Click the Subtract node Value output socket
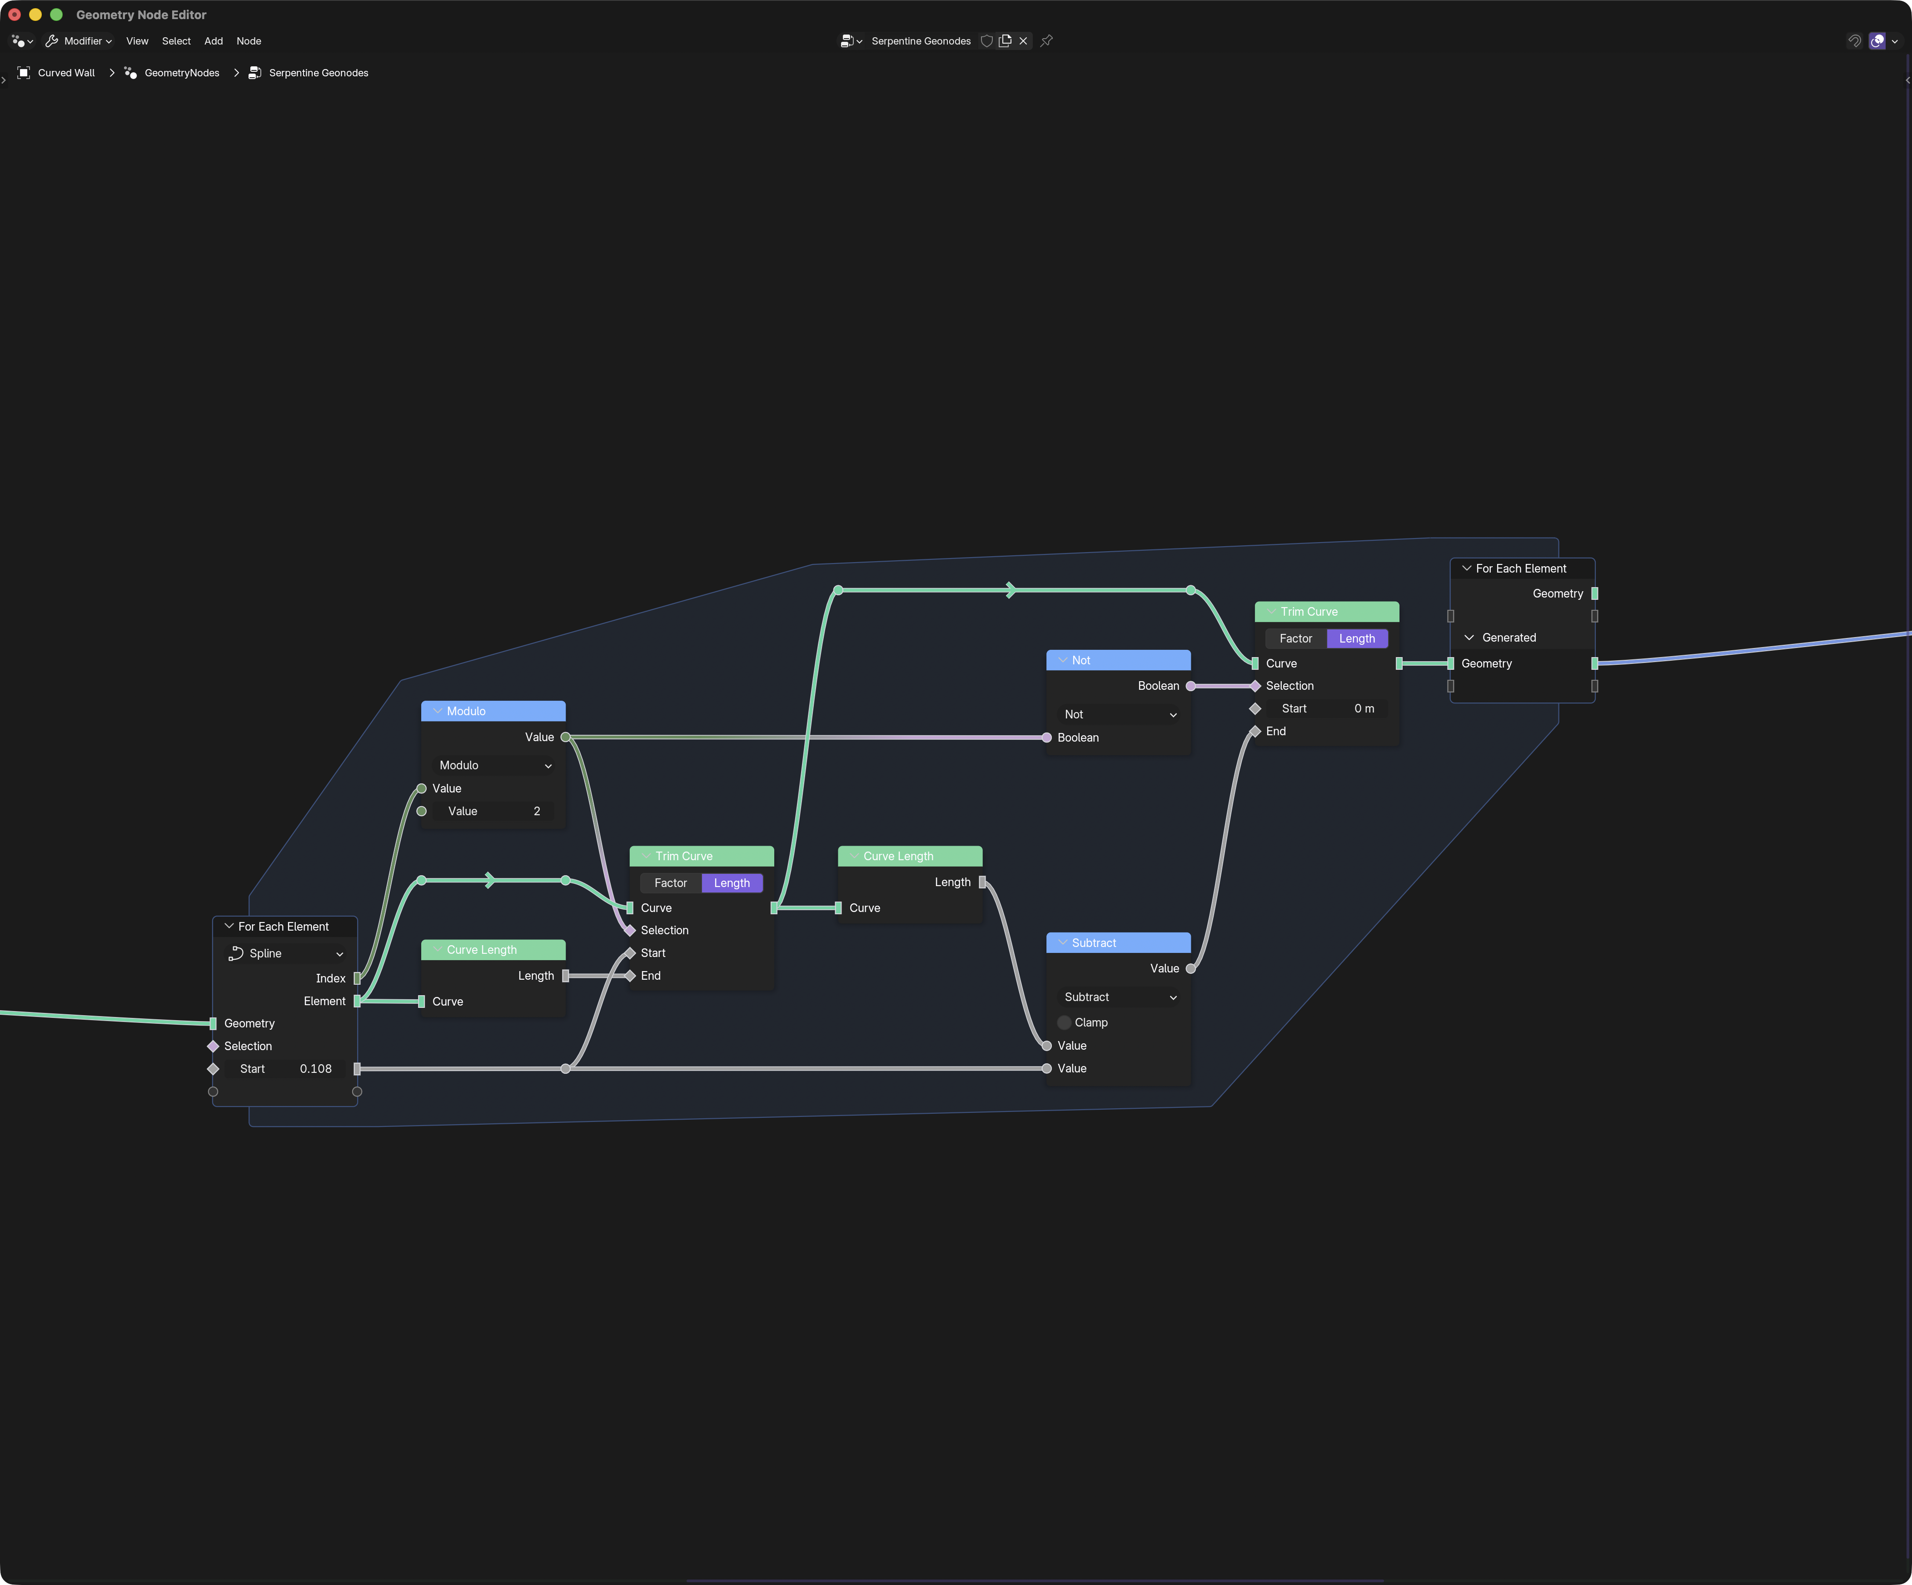This screenshot has height=1585, width=1912. [x=1191, y=969]
